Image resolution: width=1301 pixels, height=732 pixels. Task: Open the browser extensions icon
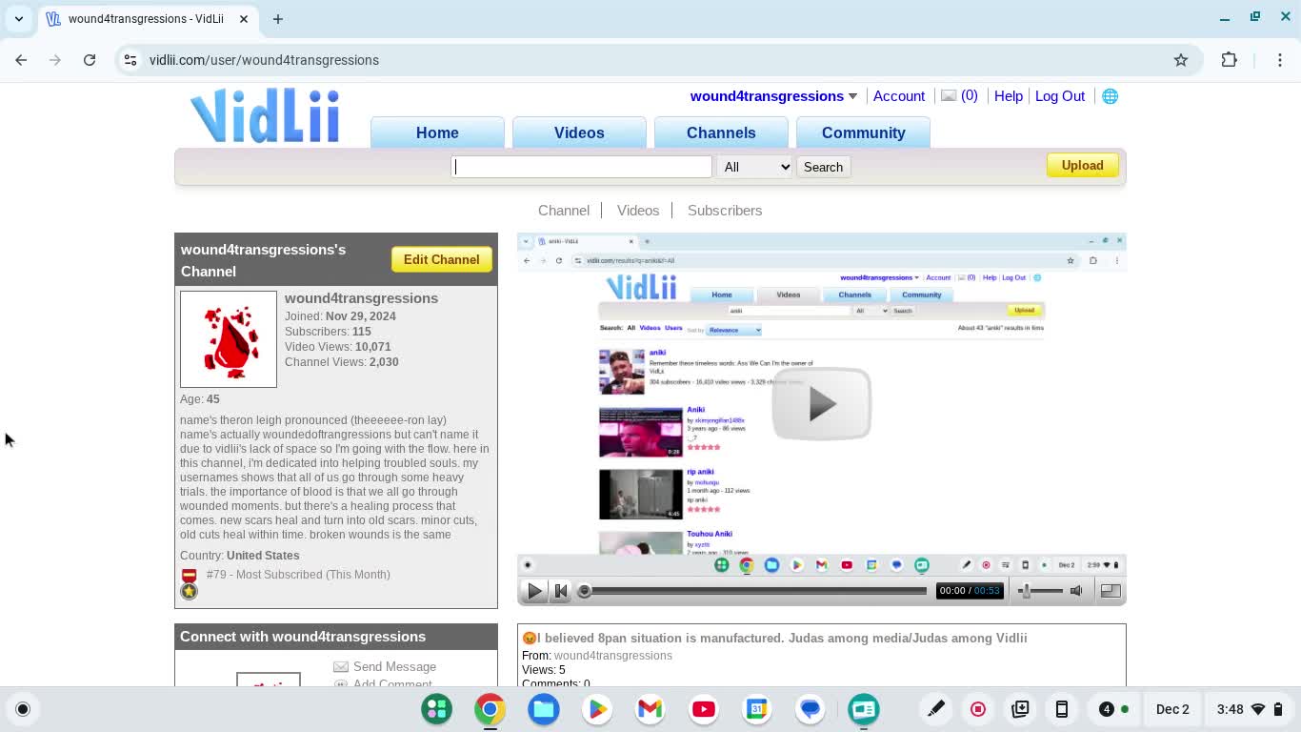pyautogui.click(x=1229, y=60)
